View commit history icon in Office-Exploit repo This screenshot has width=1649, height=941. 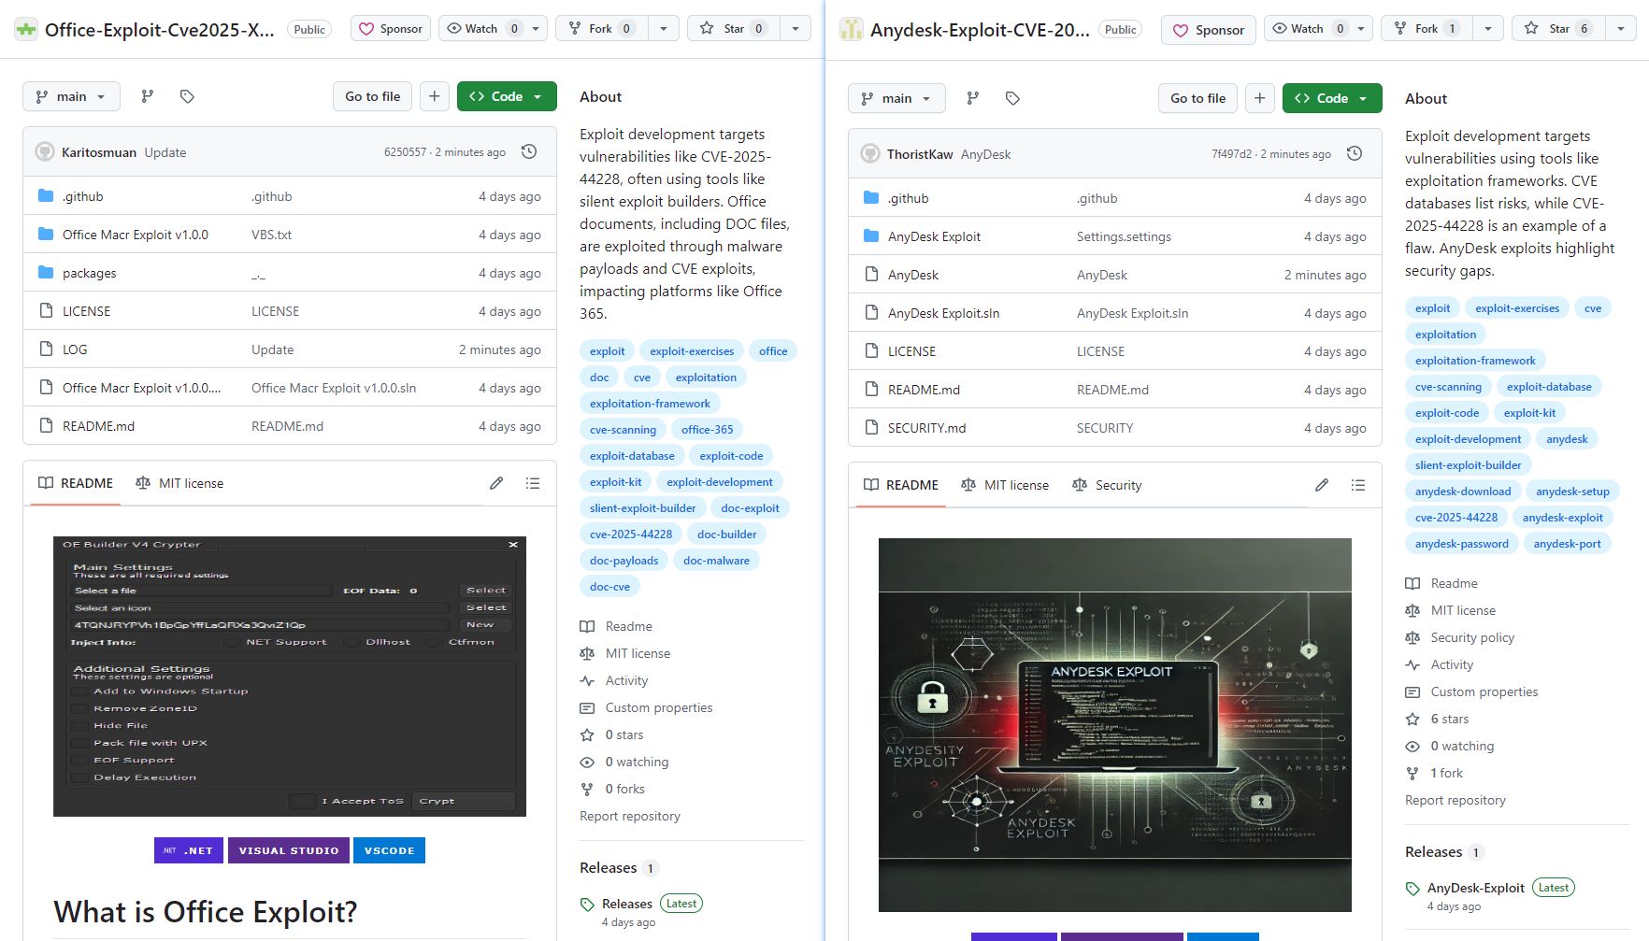pos(529,151)
